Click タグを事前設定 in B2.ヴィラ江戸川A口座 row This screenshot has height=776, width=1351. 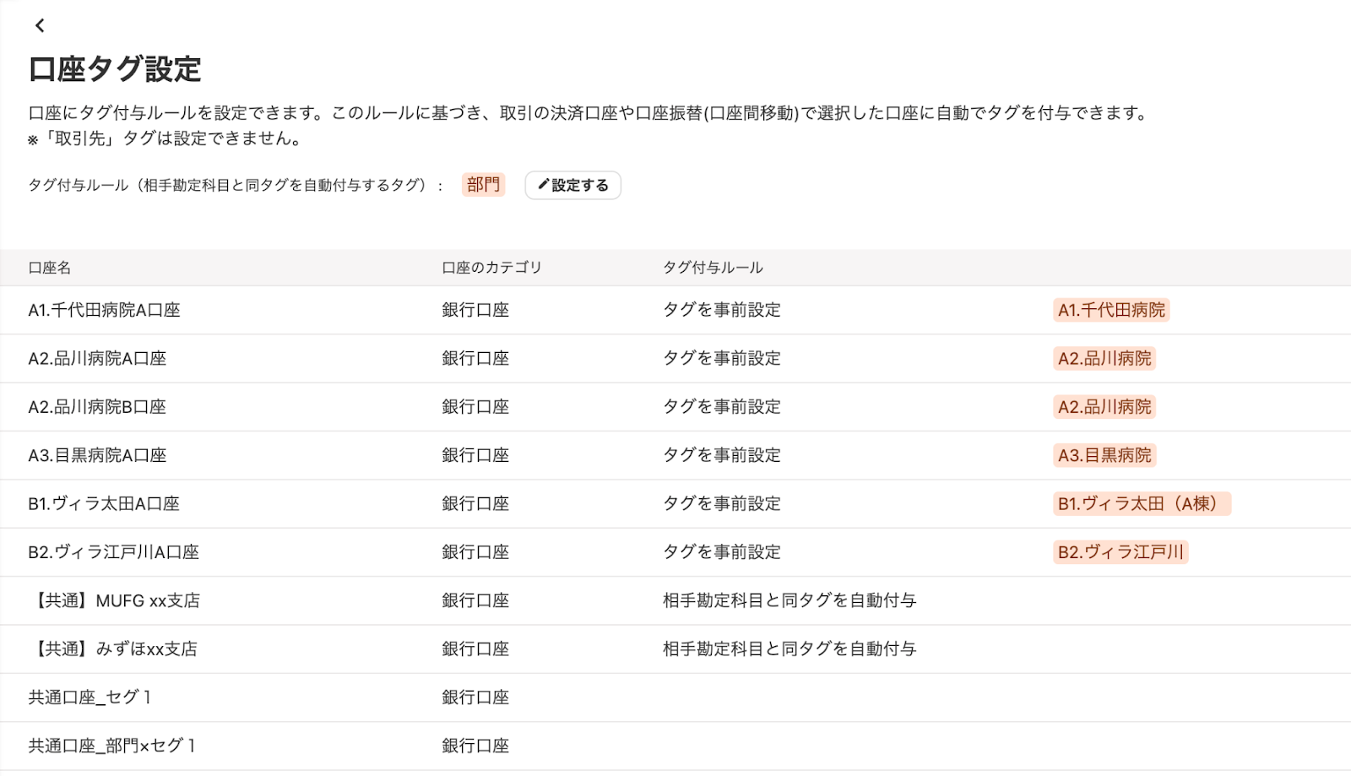(x=722, y=552)
